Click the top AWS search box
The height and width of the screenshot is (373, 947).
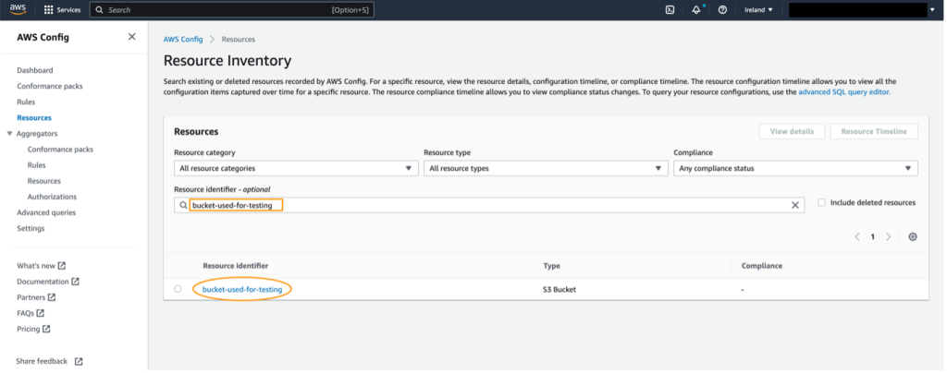pyautogui.click(x=232, y=9)
